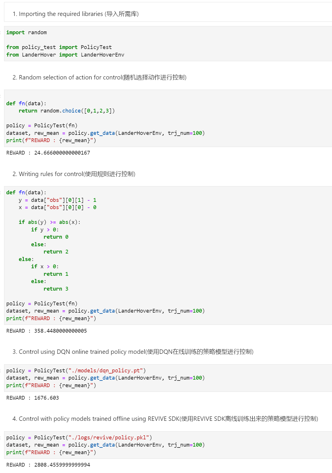The image size is (332, 473).
Task: Click output 'REWARD : 358.4480000000005'
Action: click(47, 331)
